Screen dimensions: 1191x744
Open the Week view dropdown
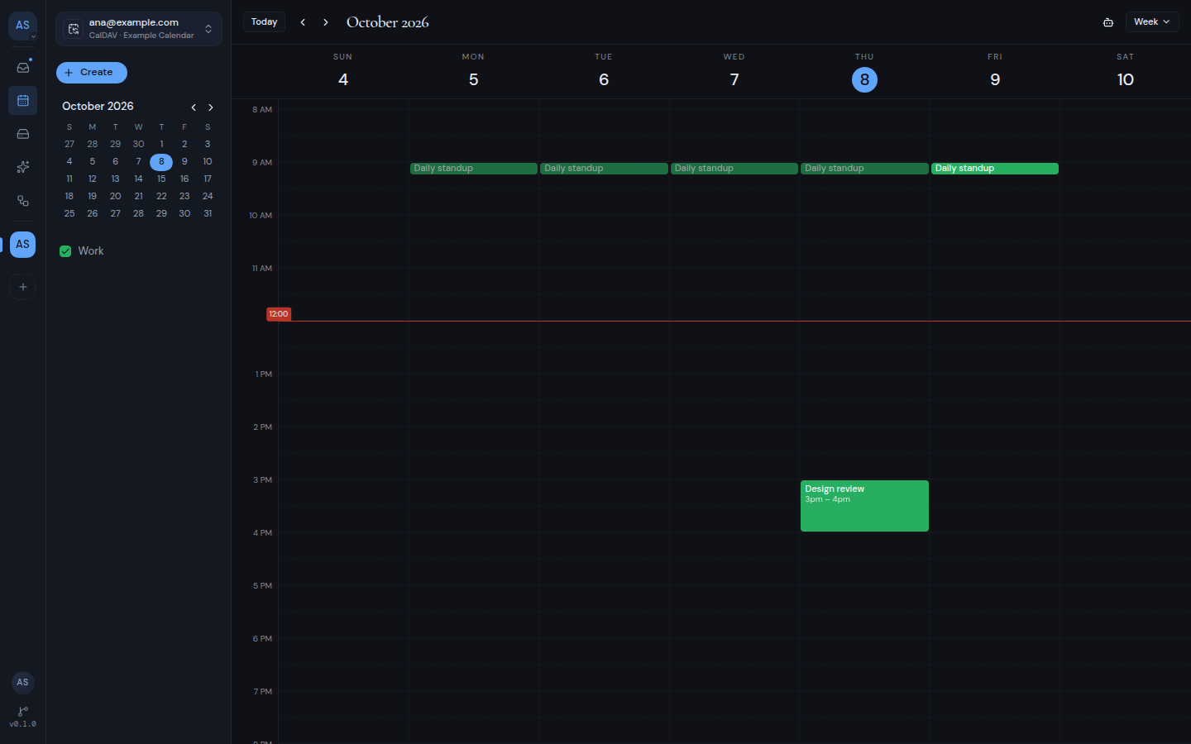coord(1152,22)
